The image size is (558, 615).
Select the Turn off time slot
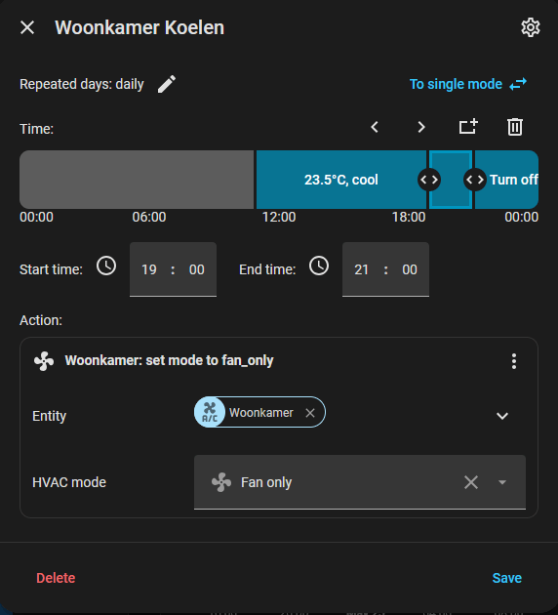506,180
